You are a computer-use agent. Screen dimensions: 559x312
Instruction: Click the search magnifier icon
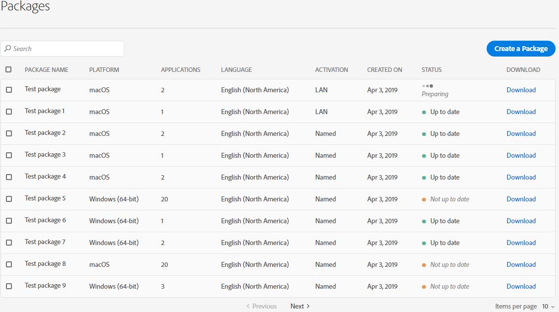point(8,49)
